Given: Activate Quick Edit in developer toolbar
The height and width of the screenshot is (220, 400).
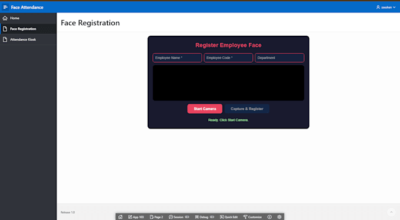Looking at the screenshot, I should (229, 217).
